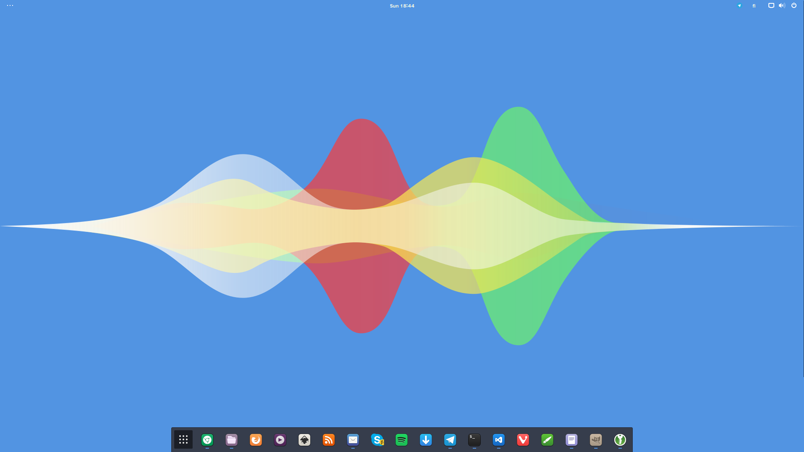This screenshot has height=452, width=804.
Task: Click the three-dot activities button in top-left
Action: (x=10, y=5)
